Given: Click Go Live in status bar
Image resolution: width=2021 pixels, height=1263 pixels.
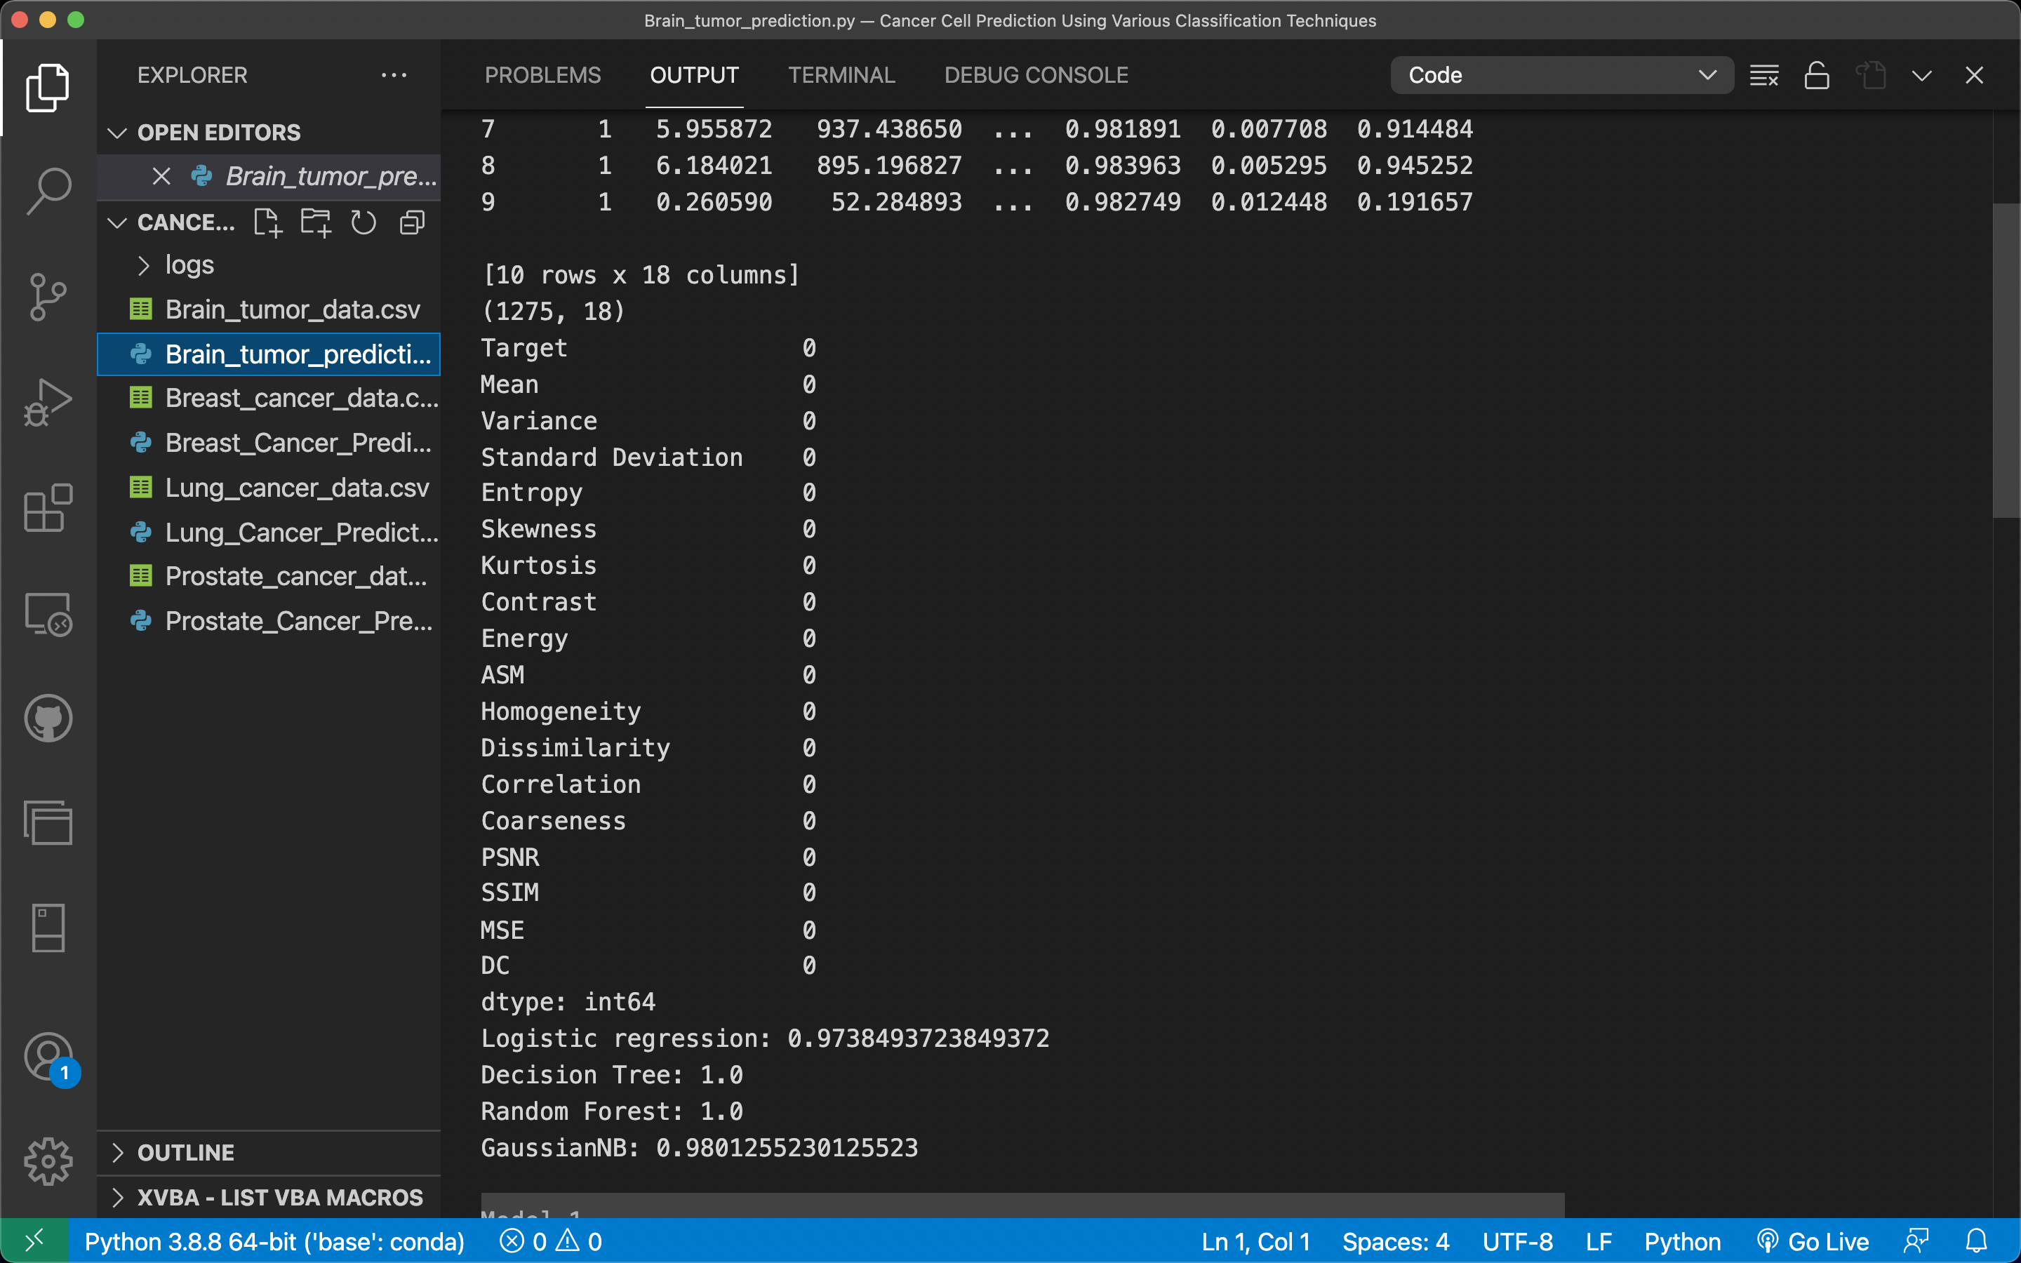Looking at the screenshot, I should pyautogui.click(x=1812, y=1241).
